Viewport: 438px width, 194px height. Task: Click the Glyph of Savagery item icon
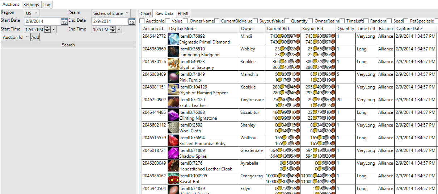pyautogui.click(x=173, y=65)
